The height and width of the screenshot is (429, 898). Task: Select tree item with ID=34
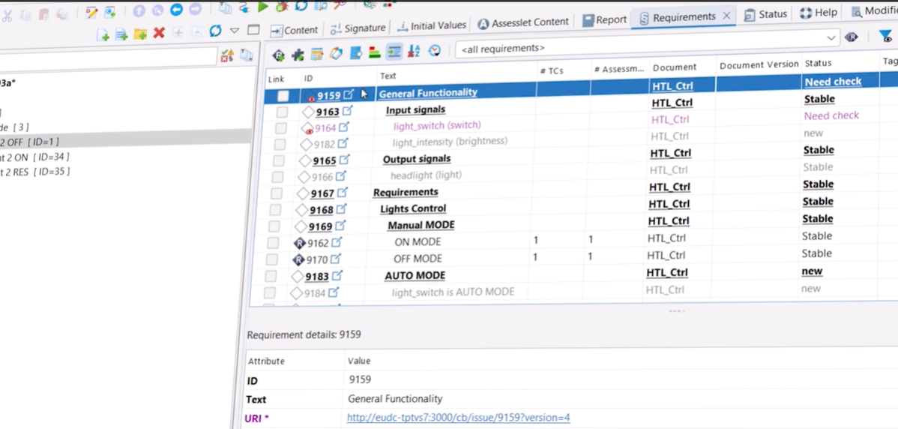(x=35, y=156)
